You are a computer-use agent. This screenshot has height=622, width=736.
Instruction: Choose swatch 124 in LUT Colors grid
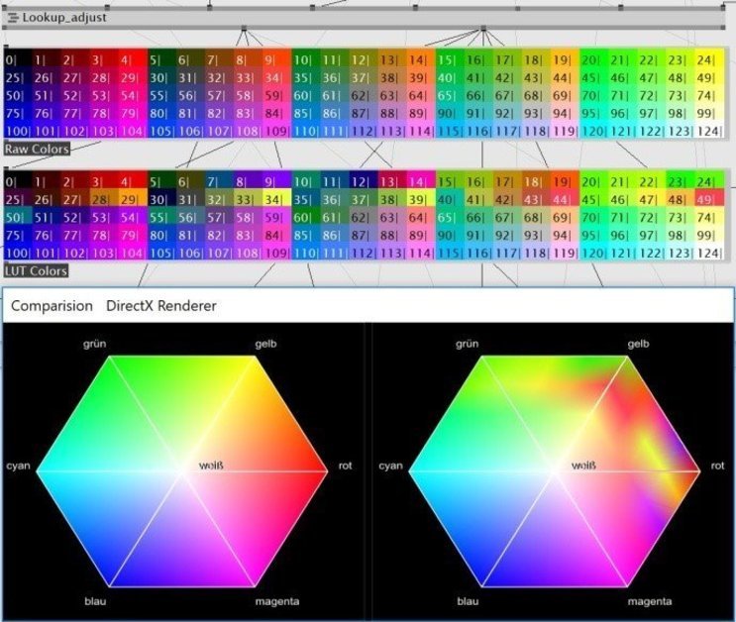click(x=707, y=254)
